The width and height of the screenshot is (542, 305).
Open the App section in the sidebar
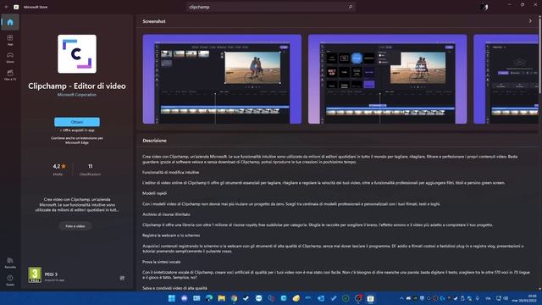10,40
